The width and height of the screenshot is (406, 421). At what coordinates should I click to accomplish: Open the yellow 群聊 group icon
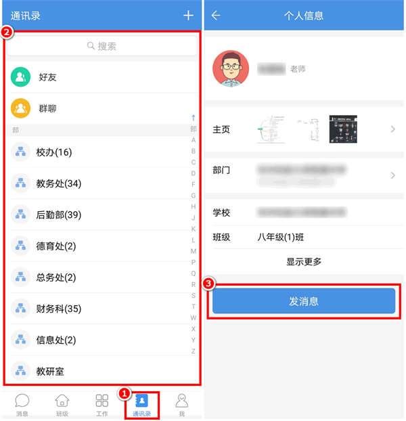[x=20, y=108]
